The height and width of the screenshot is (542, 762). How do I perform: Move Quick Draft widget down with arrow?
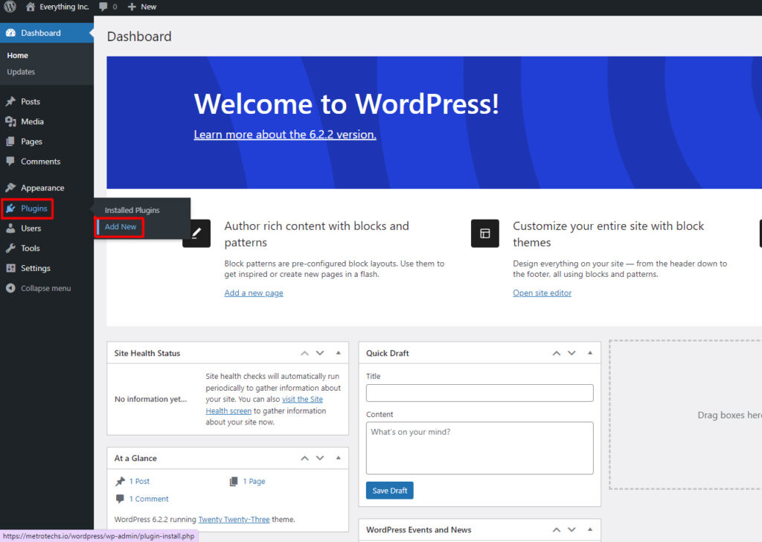click(x=571, y=353)
